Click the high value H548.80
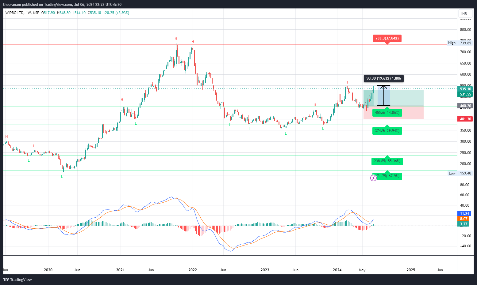The width and height of the screenshot is (477, 285). pyautogui.click(x=64, y=13)
